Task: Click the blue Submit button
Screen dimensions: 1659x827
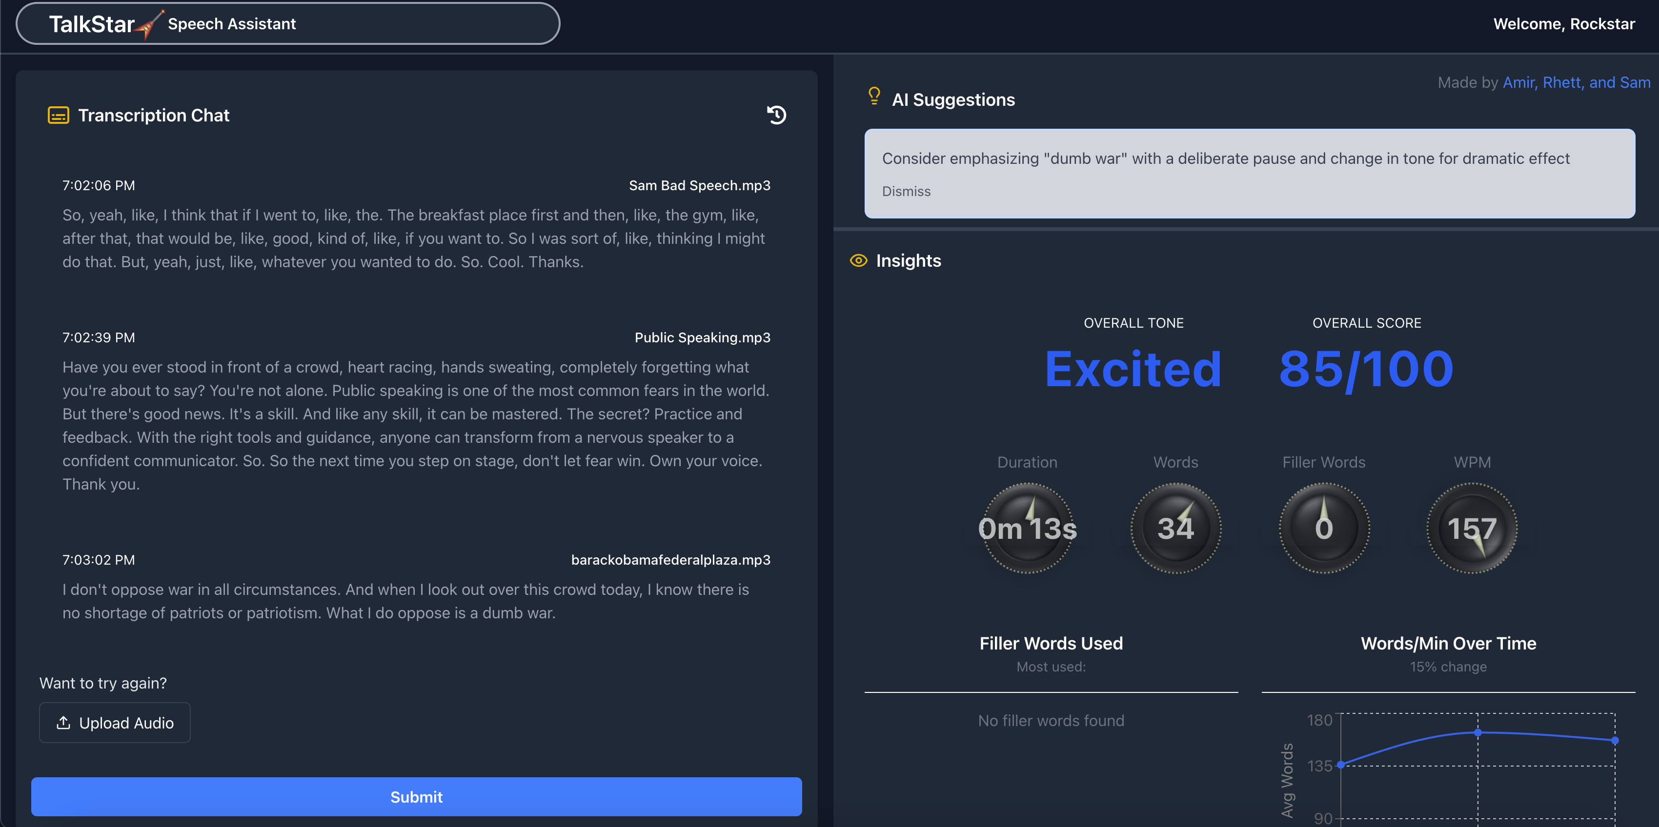Action: click(416, 797)
